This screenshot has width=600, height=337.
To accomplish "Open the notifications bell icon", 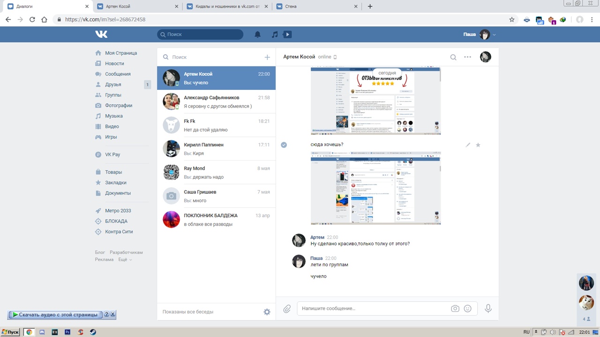I will click(257, 34).
